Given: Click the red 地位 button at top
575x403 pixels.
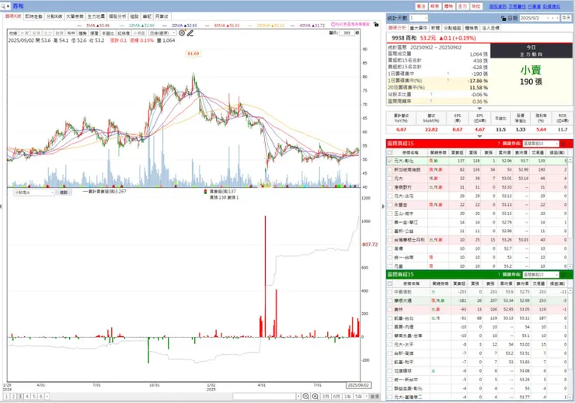Looking at the screenshot, I should coord(476,6).
